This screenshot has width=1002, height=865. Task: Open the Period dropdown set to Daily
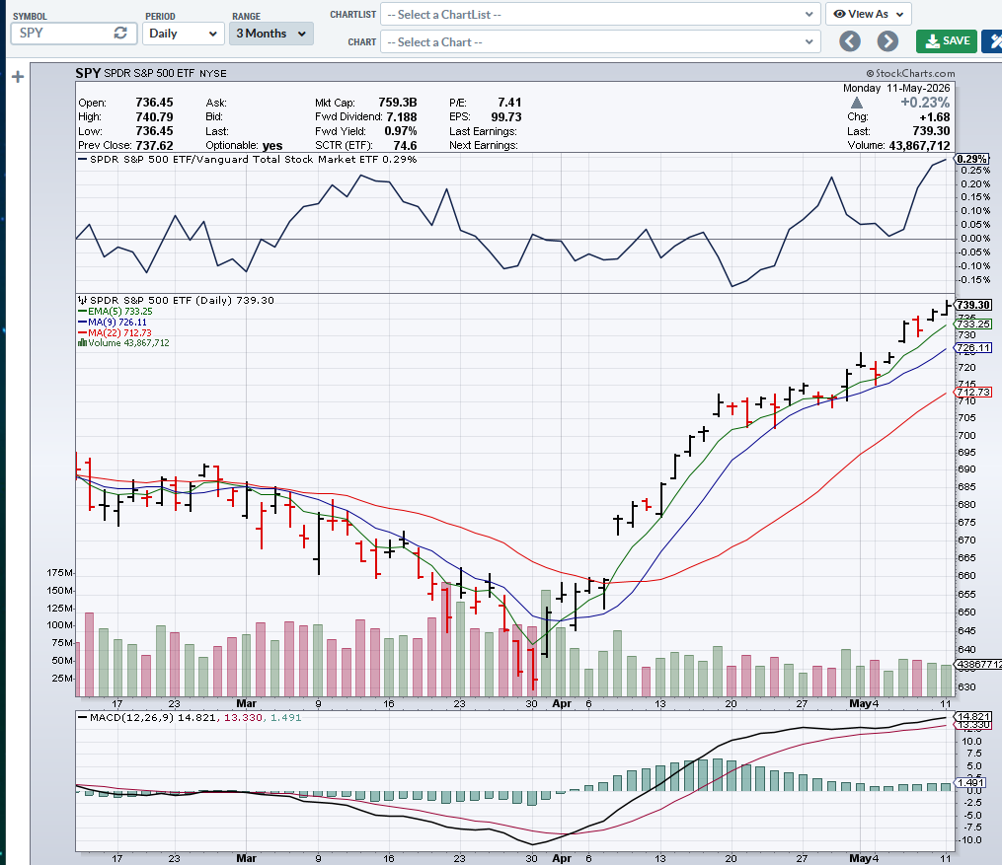pyautogui.click(x=183, y=34)
